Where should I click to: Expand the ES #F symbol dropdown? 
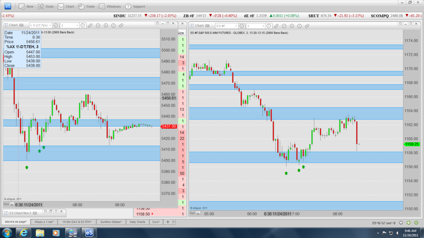[236, 26]
